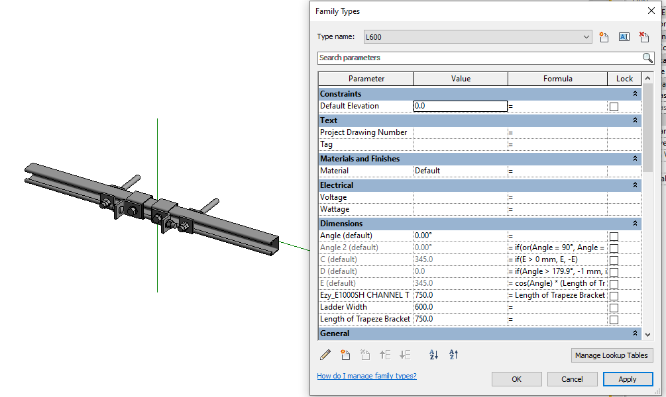The image size is (666, 397).
Task: Toggle the lock for E (default)
Action: [614, 284]
